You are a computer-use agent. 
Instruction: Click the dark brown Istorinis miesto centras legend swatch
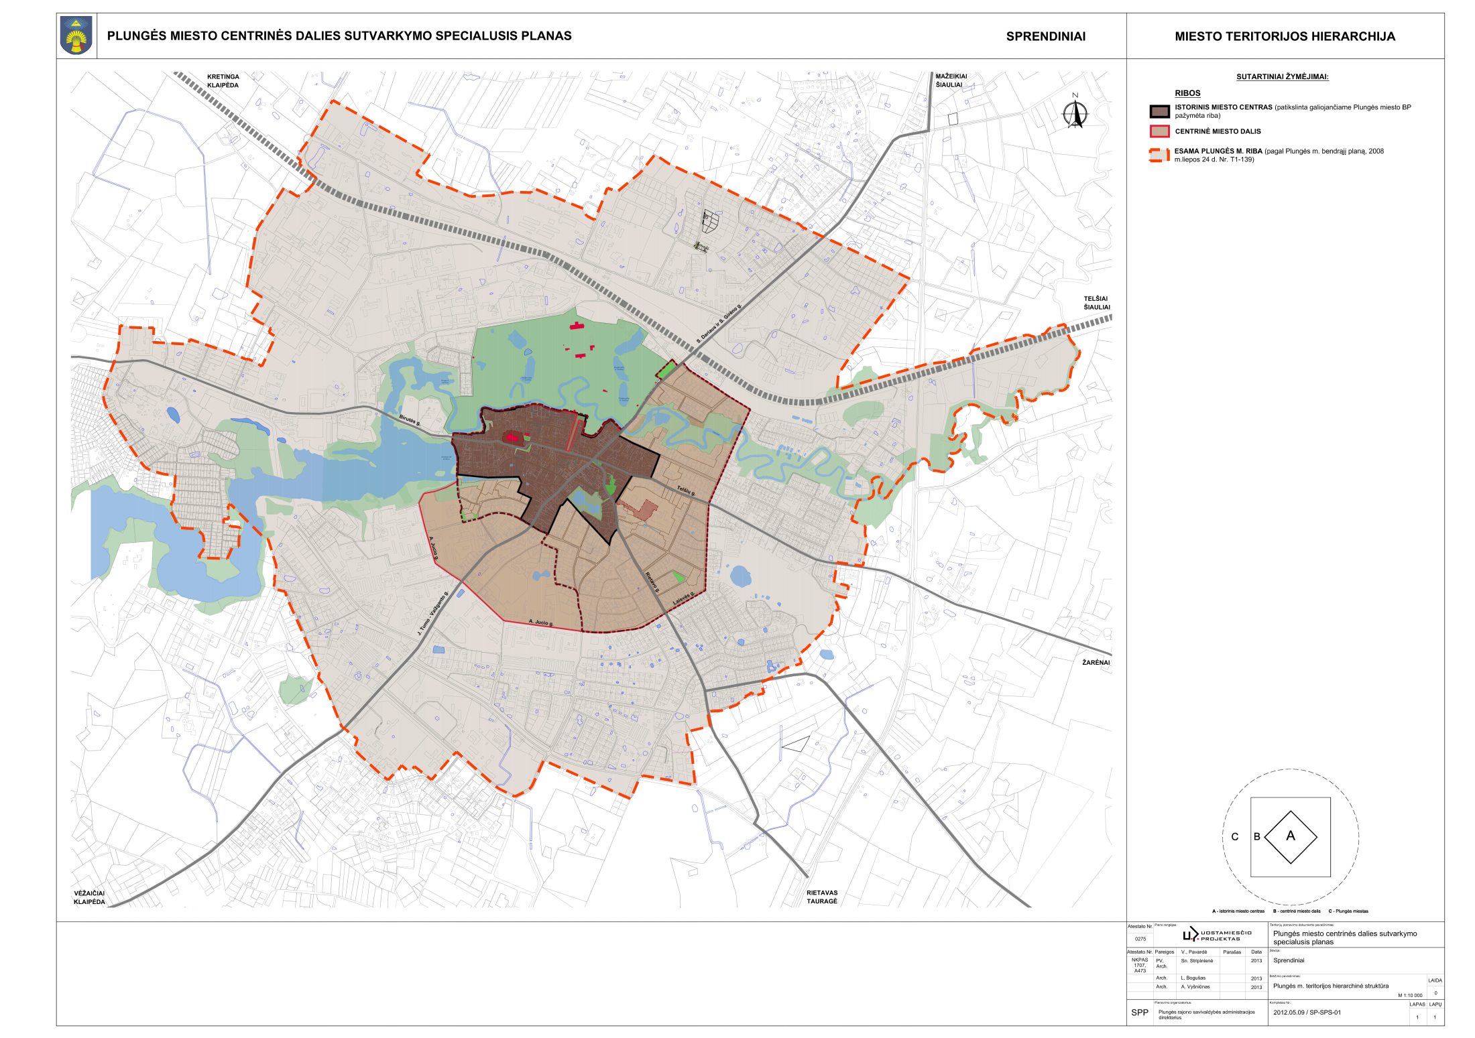point(1159,111)
